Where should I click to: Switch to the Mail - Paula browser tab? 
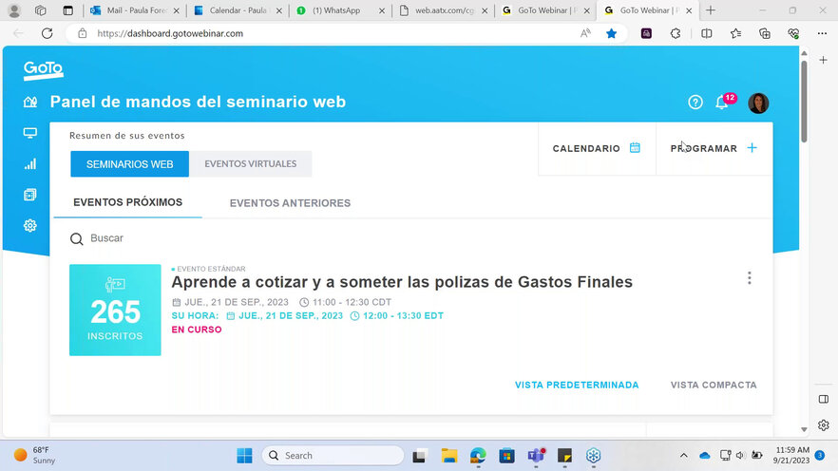[x=135, y=10]
